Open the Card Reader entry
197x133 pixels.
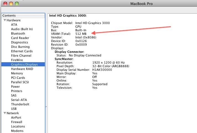click(x=20, y=38)
